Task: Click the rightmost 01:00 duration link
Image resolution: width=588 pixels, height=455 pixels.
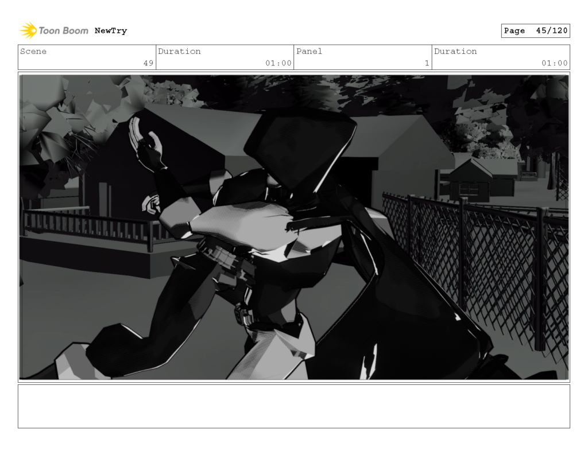Action: [556, 64]
